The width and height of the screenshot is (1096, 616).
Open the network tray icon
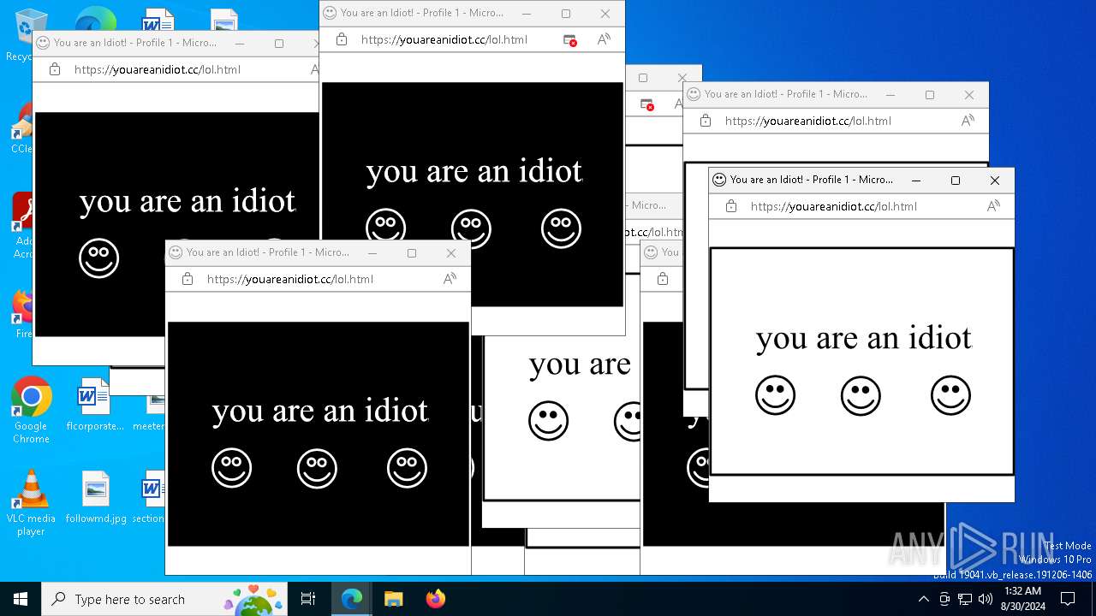pos(965,599)
